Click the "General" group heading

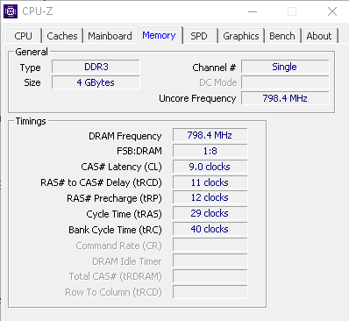(x=32, y=52)
